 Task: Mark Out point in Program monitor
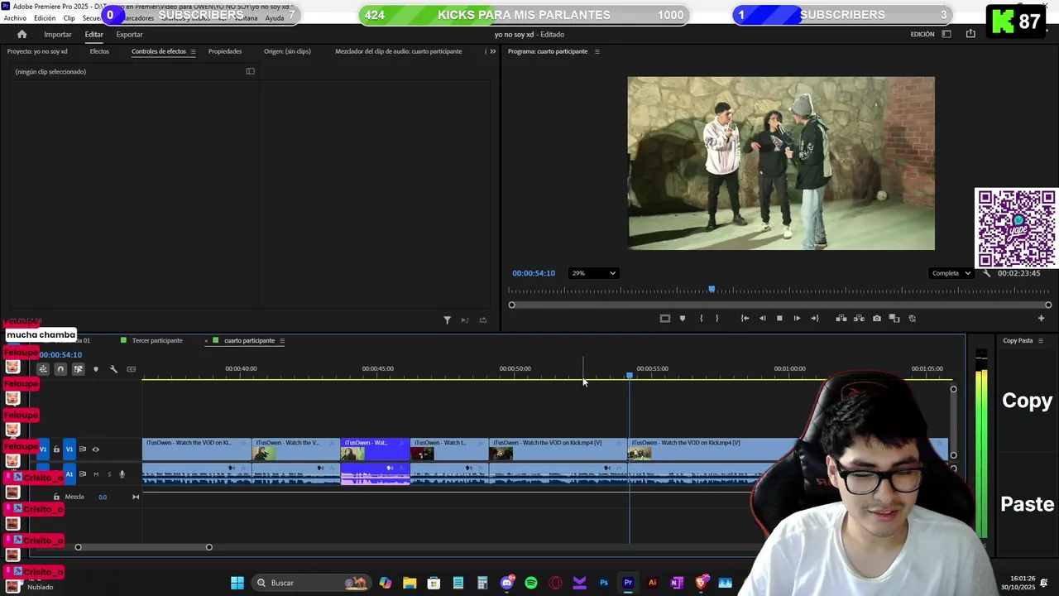click(716, 319)
